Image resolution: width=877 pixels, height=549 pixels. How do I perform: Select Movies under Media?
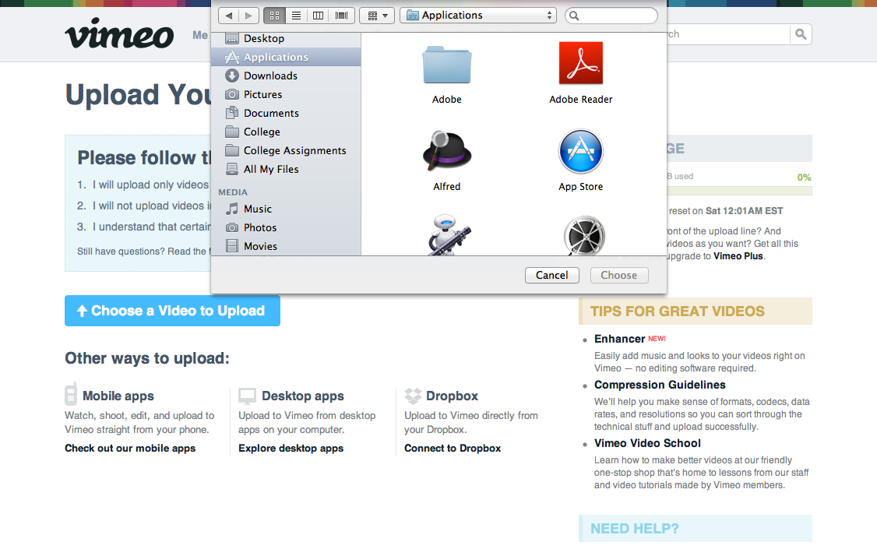pos(286,246)
